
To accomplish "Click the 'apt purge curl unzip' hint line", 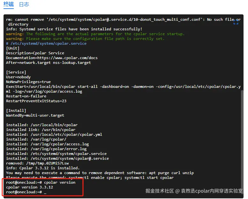I will pyautogui.click(x=100, y=173).
